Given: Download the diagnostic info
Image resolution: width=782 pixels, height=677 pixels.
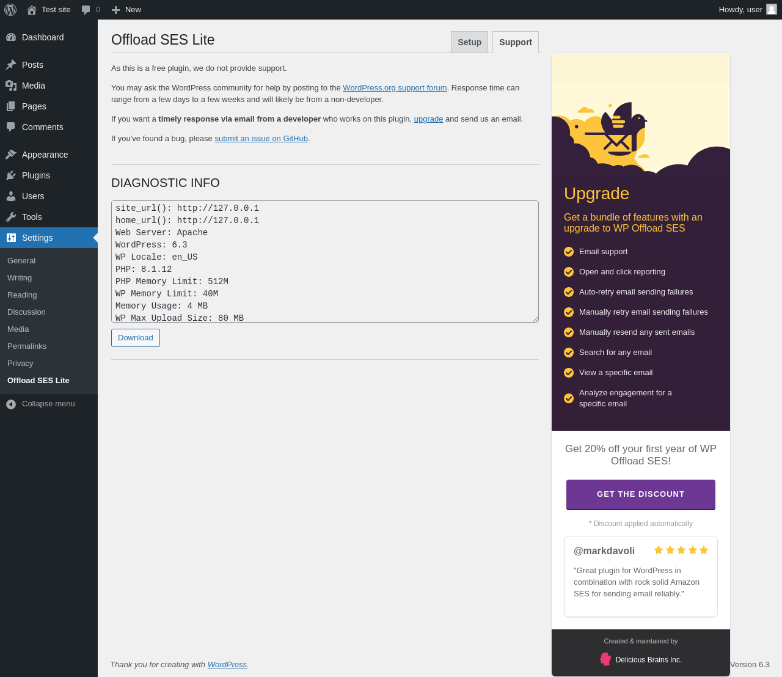Looking at the screenshot, I should [136, 338].
